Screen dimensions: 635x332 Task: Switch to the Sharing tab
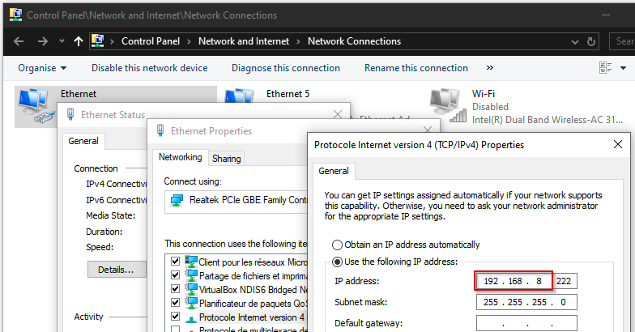click(226, 158)
